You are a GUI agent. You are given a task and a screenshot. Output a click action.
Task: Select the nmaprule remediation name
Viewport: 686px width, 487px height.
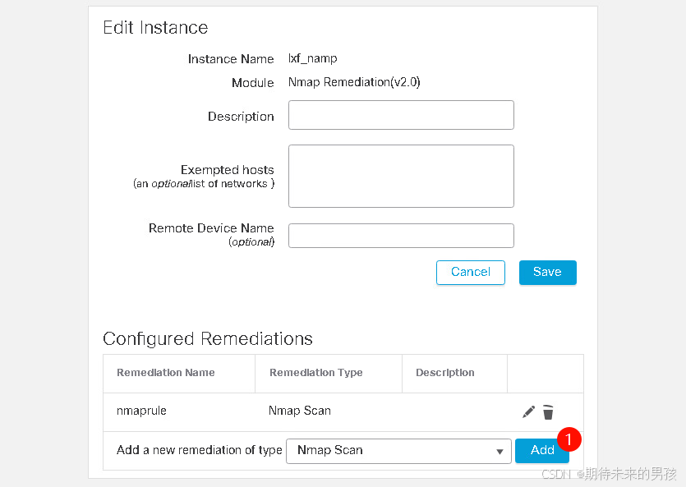click(141, 411)
